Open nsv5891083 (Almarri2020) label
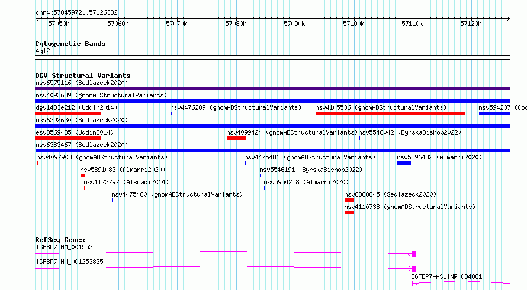 pos(123,170)
